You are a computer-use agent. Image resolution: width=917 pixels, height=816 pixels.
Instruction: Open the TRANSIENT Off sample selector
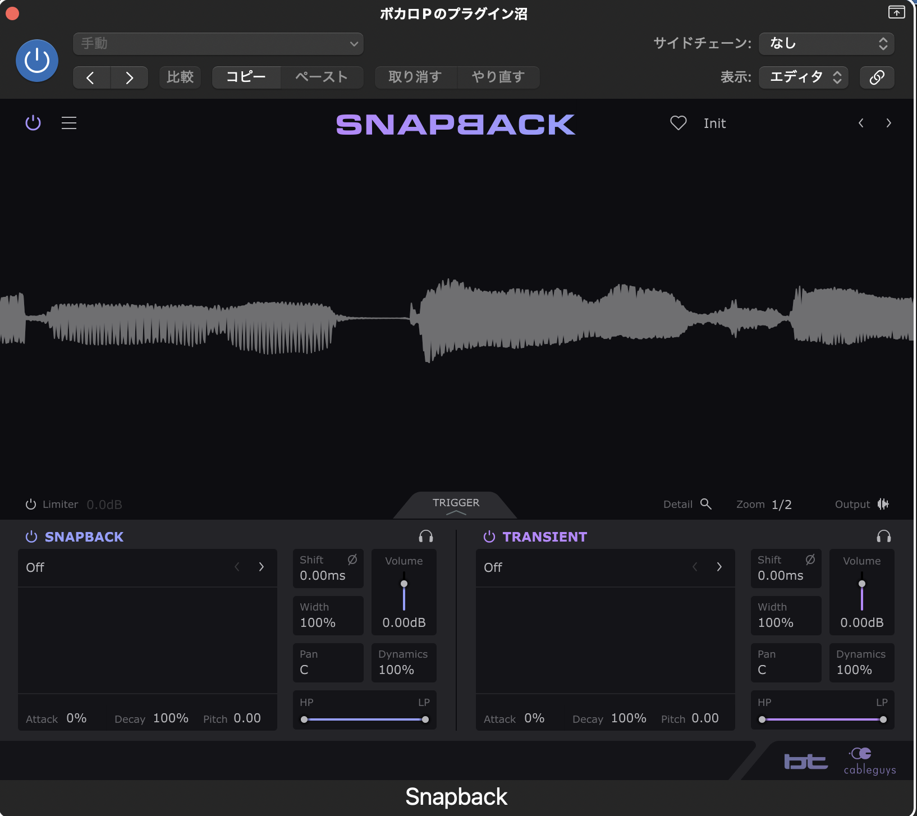pyautogui.click(x=606, y=567)
